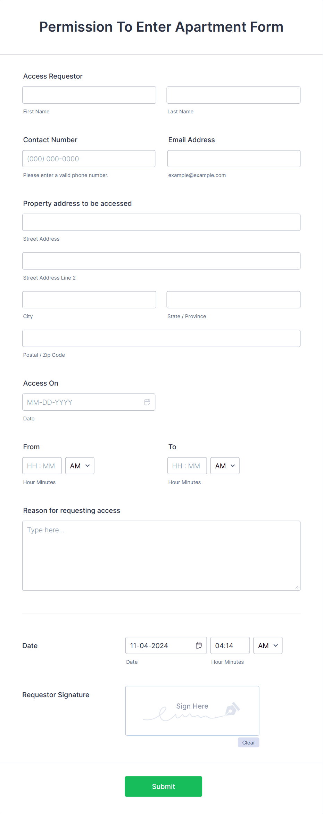The image size is (323, 814).
Task: Open the From AM/PM dropdown
Action: coord(80,466)
